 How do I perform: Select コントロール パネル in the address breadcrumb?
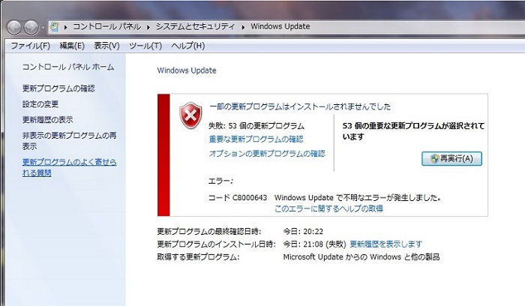coord(106,26)
